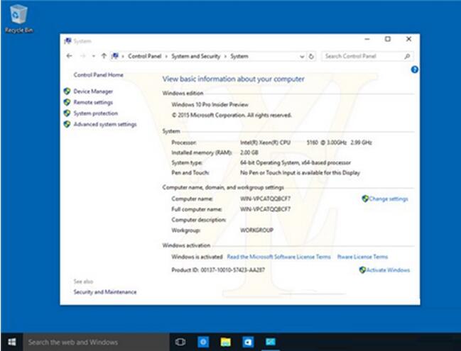Click the Back arrow in System window
Image resolution: width=461 pixels, height=351 pixels.
70,56
